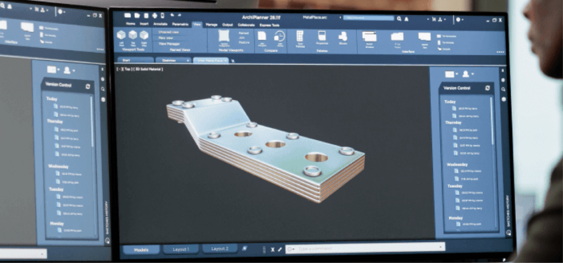The height and width of the screenshot is (263, 563).
Task: Open notifications bell in main window title bar
Action: click(x=406, y=19)
